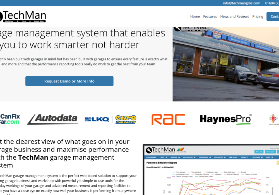The height and width of the screenshot is (195, 279).
Task: Click the CUSTOMERS tab in TechMan screenshot
Action: coord(189,157)
